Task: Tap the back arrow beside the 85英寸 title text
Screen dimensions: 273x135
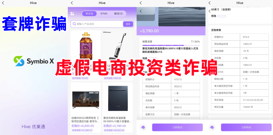Action: click(x=210, y=11)
